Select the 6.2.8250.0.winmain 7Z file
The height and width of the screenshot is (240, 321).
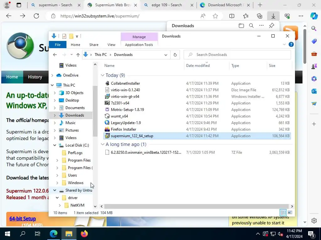146,152
